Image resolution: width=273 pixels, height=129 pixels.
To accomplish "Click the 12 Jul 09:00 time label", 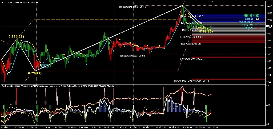I will [70, 127].
